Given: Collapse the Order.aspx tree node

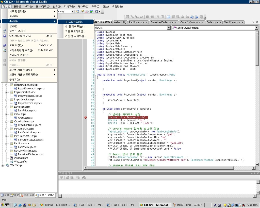Looking at the screenshot, I should click(6, 114).
